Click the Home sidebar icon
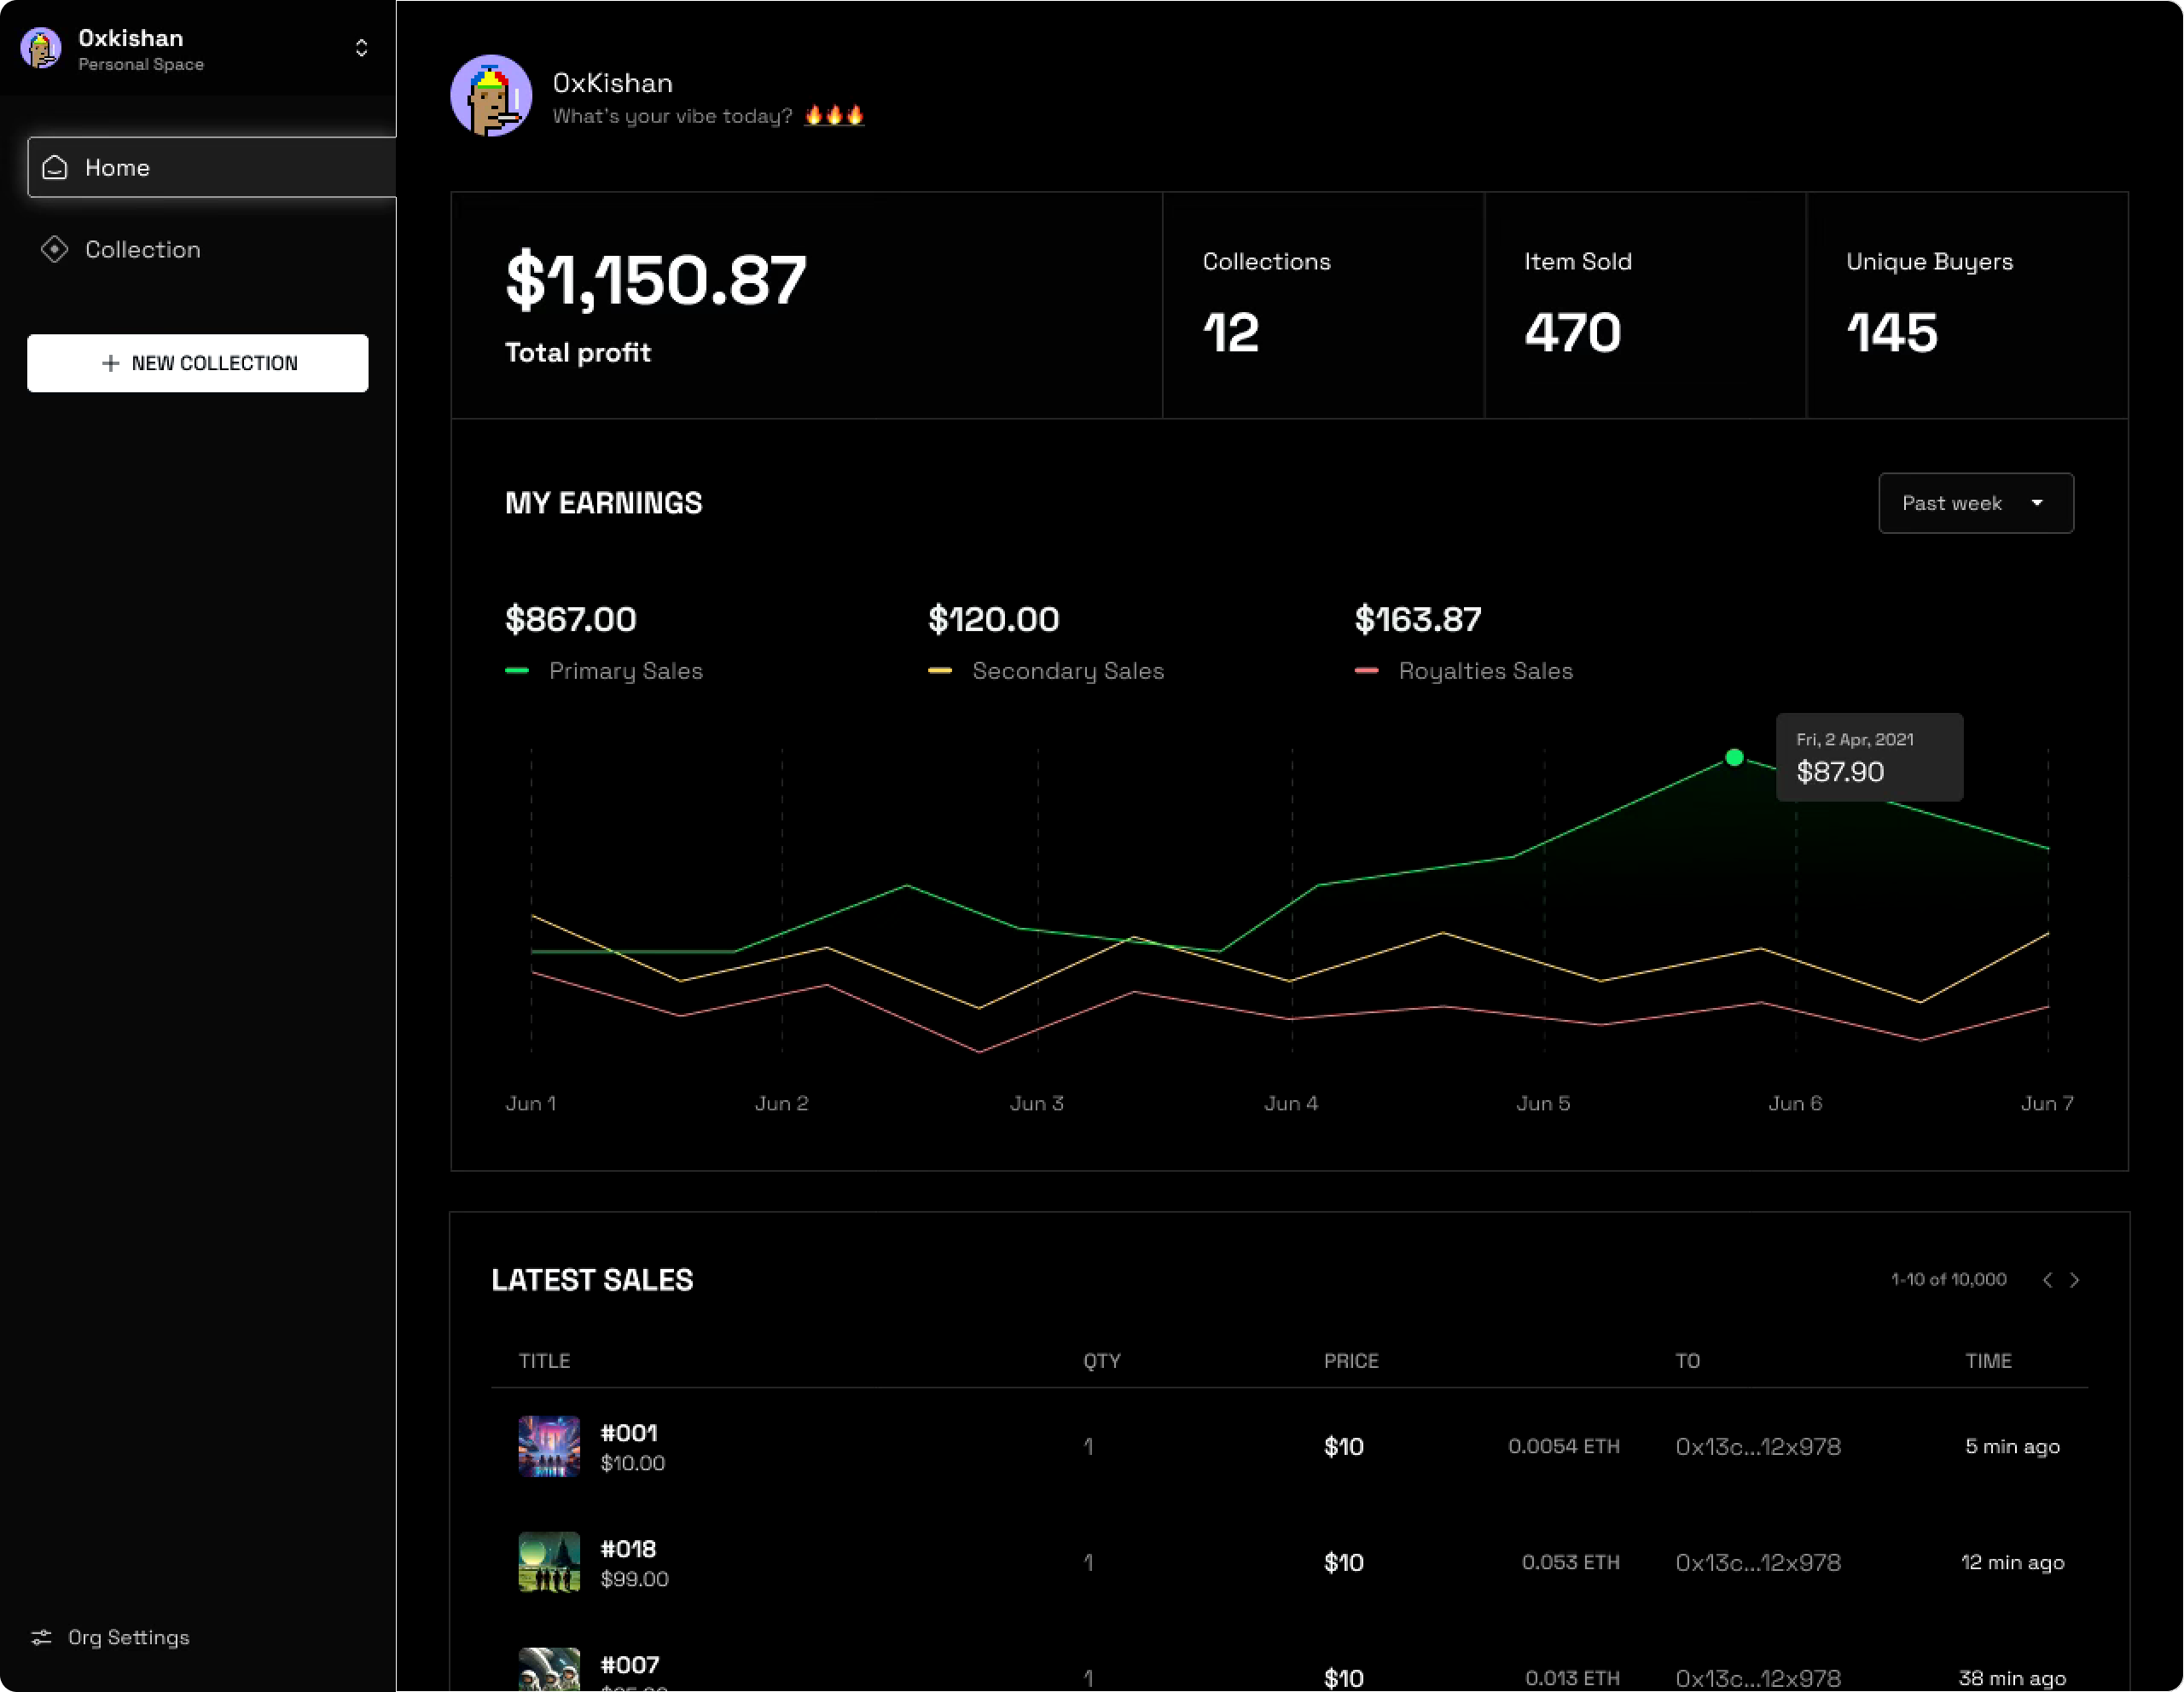The image size is (2184, 1692). (55, 167)
